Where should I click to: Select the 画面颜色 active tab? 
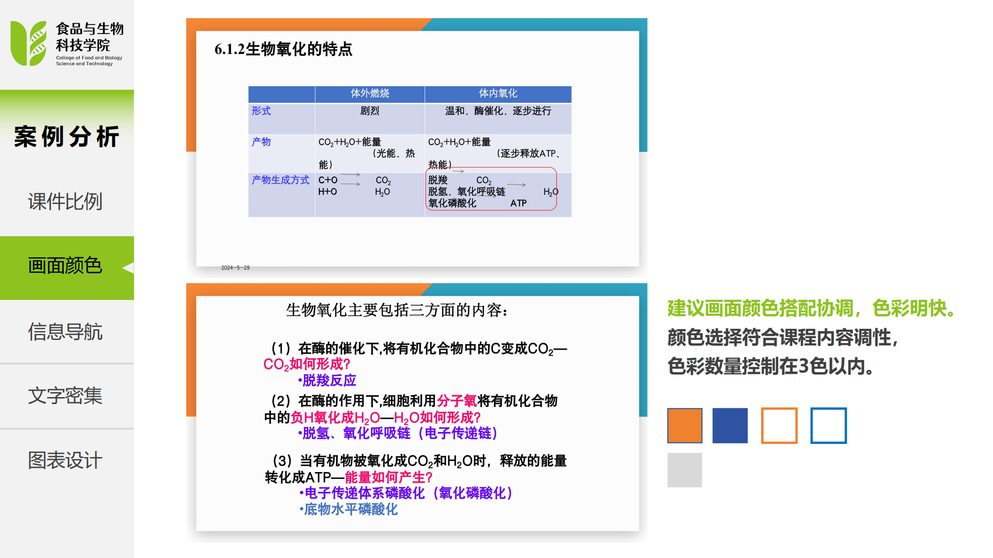(65, 266)
